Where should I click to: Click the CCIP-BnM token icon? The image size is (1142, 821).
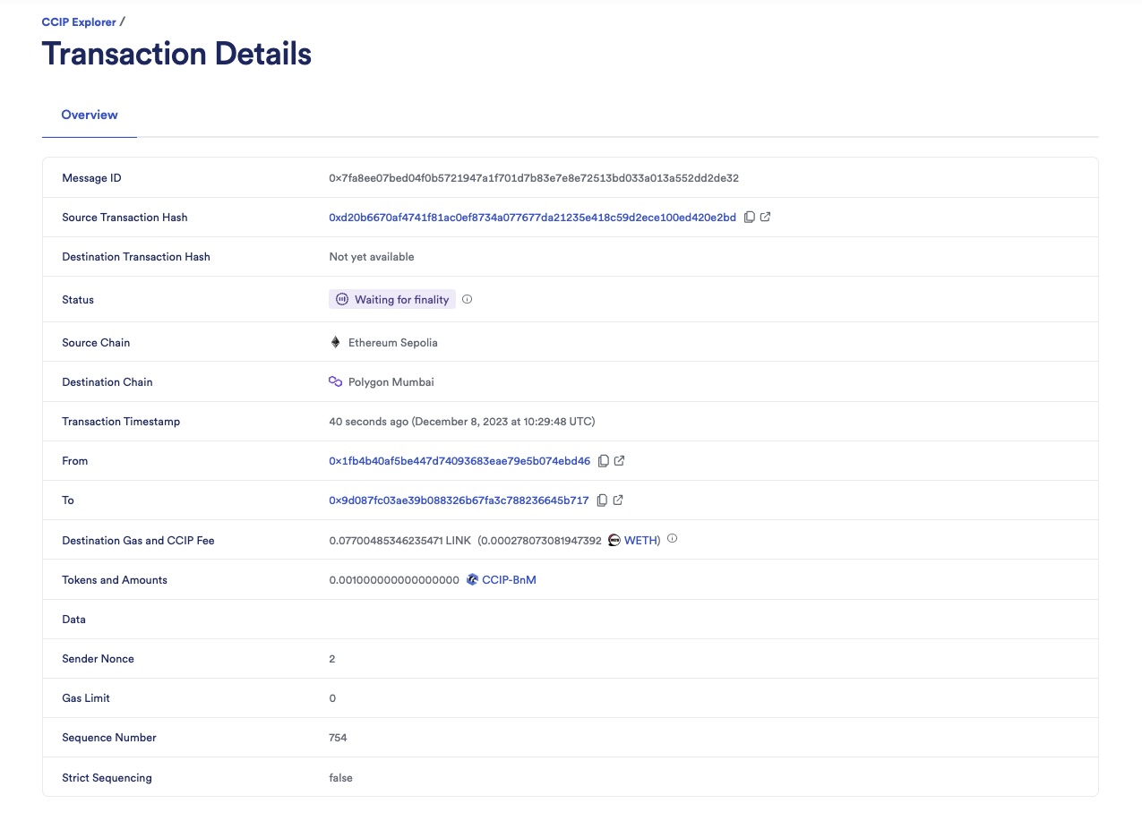[x=472, y=580]
